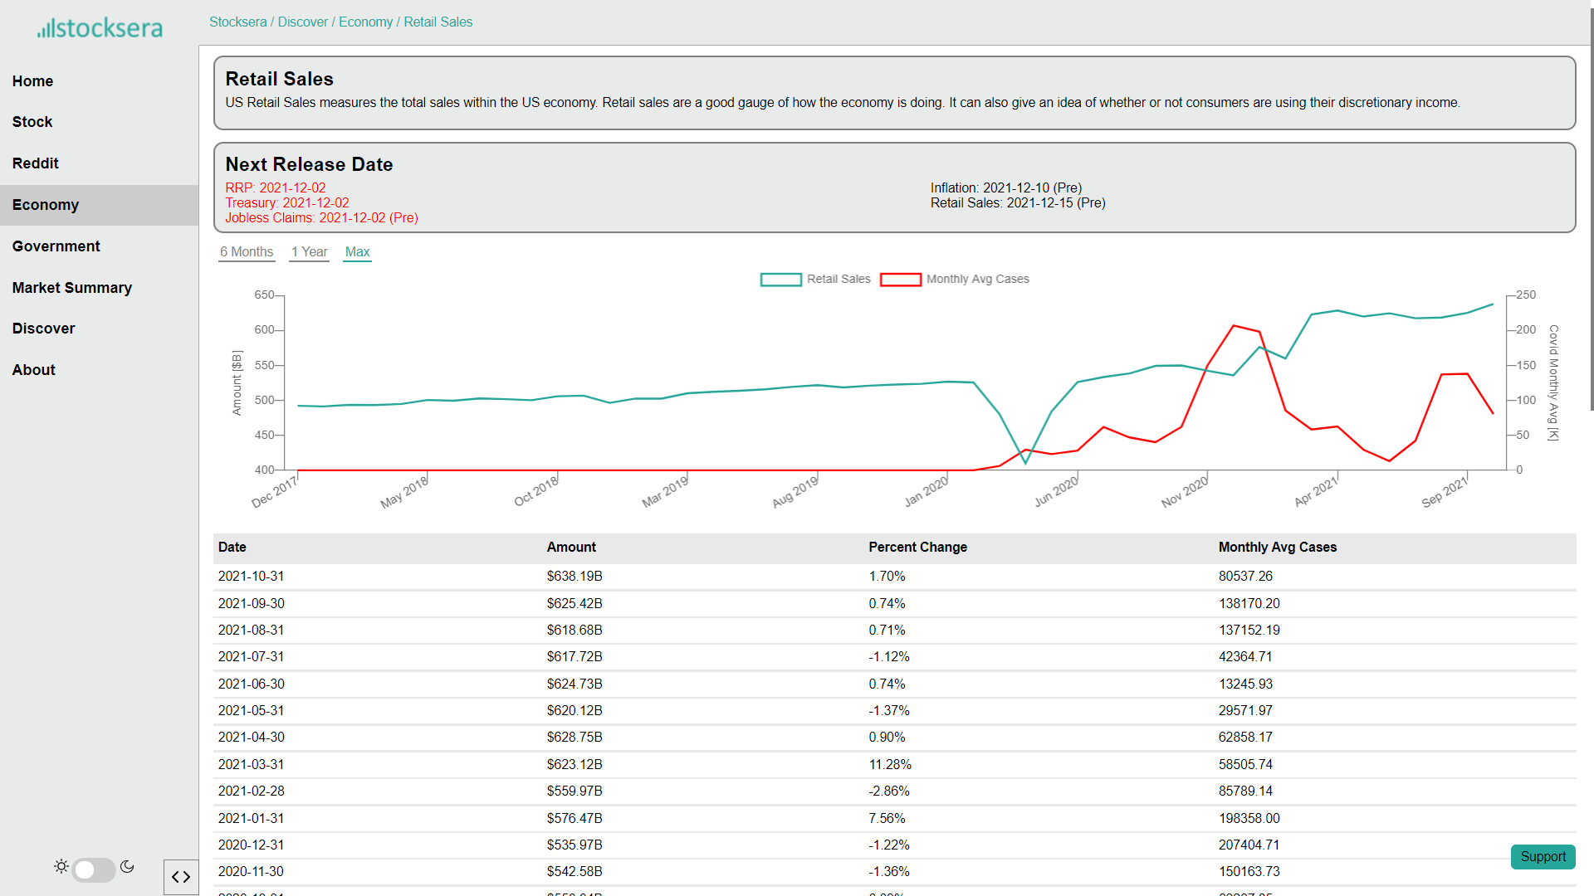Click the sun light-mode icon
Viewport: 1594px width, 896px height.
point(61,866)
